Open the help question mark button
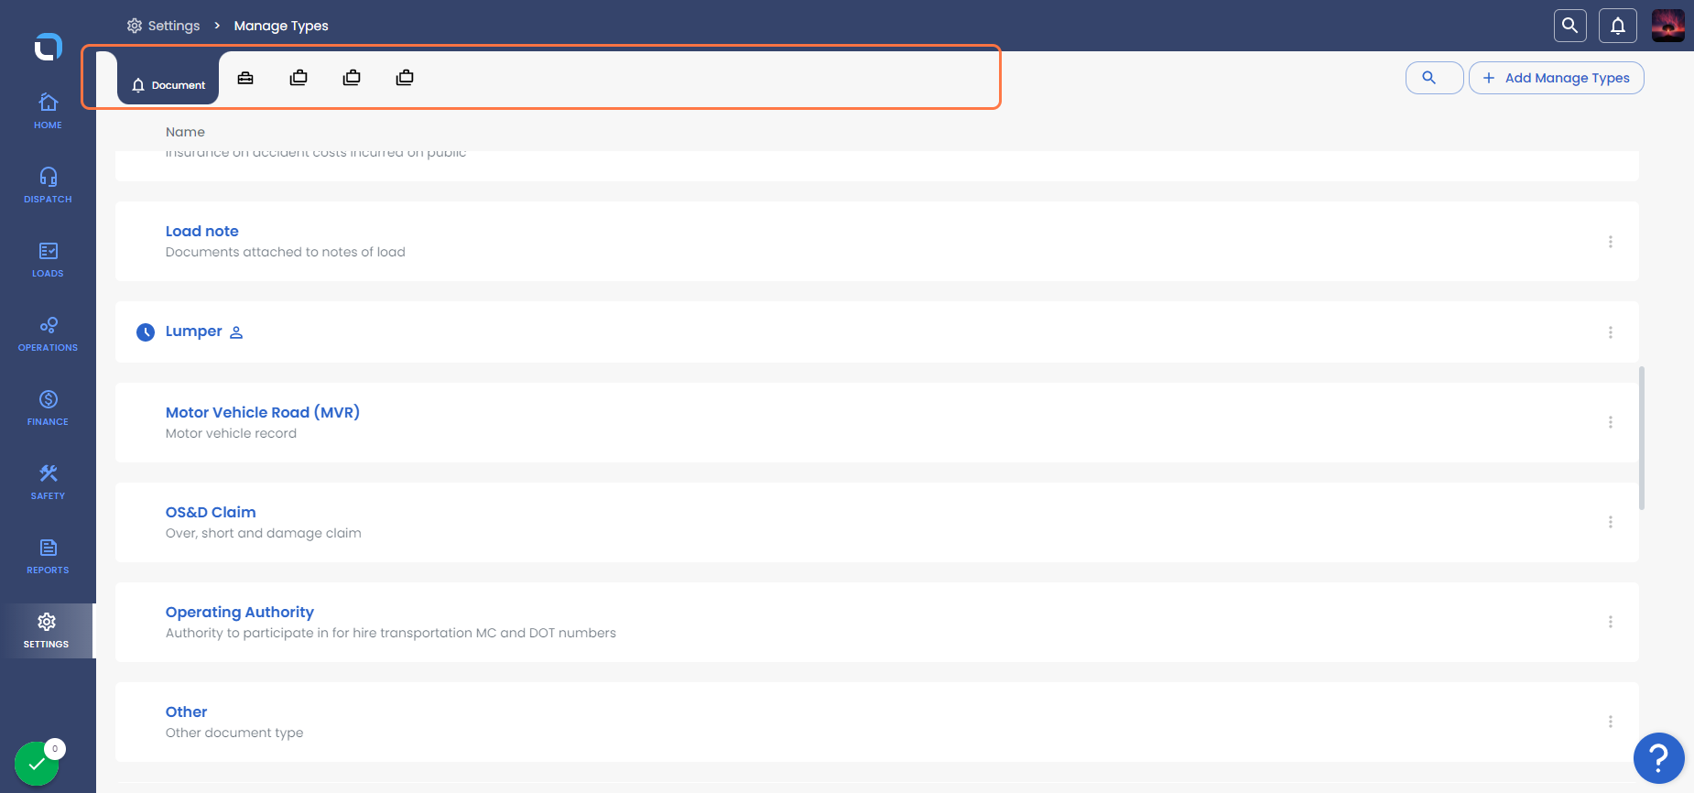Viewport: 1694px width, 793px height. pos(1658,758)
